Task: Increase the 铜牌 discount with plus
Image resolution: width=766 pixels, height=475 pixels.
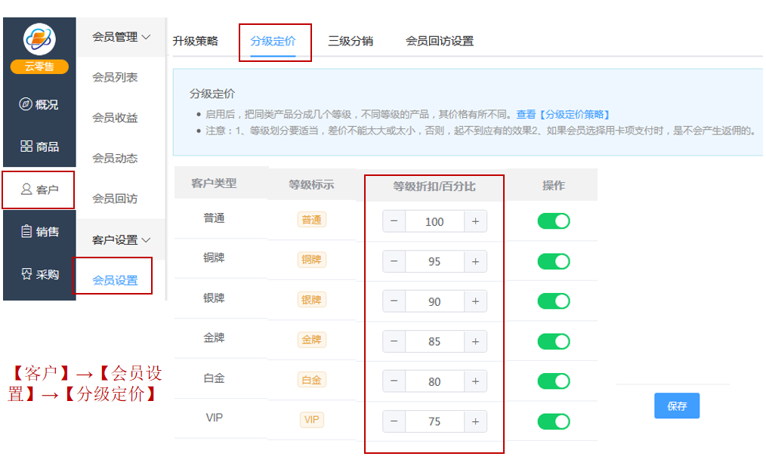Action: tap(475, 261)
